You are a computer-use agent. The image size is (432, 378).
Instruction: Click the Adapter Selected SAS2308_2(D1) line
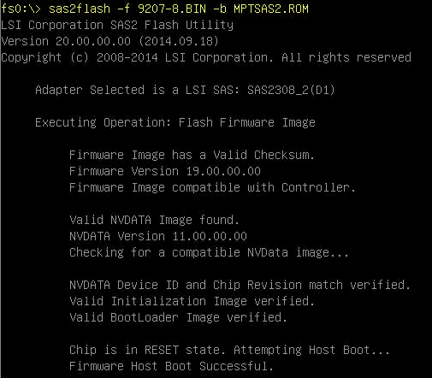185,90
